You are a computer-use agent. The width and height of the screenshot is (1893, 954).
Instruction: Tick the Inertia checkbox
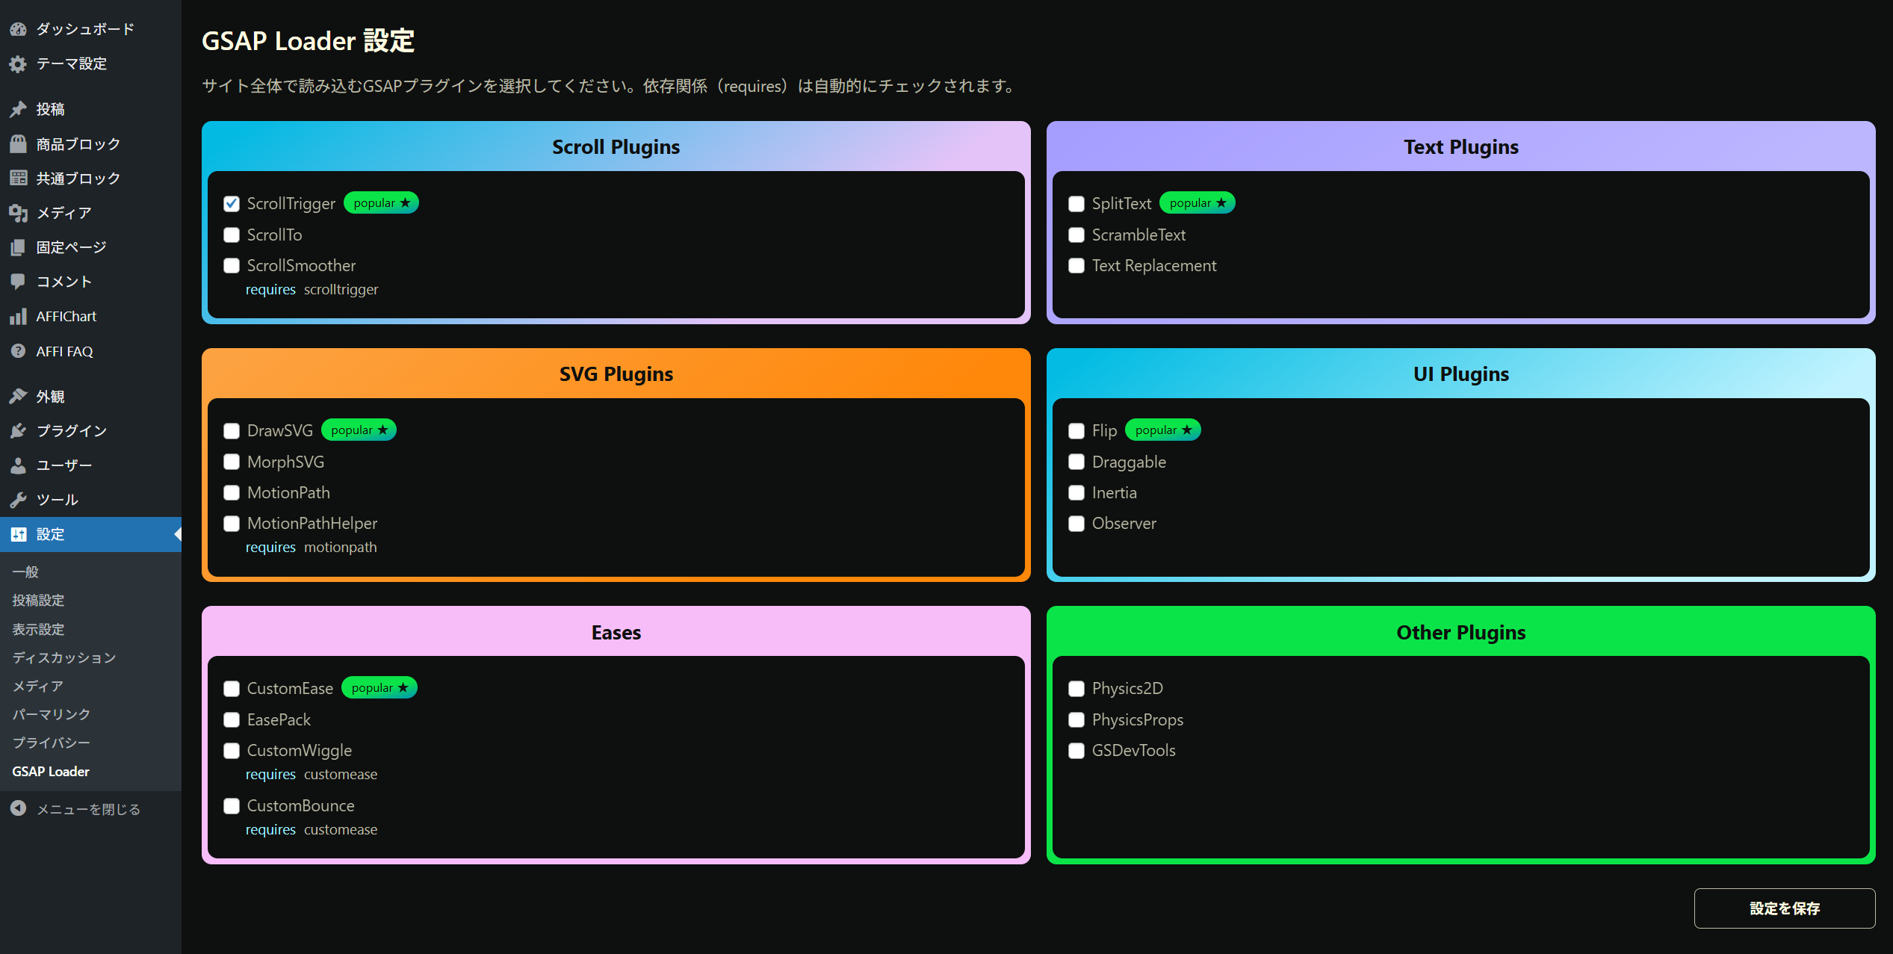coord(1076,493)
